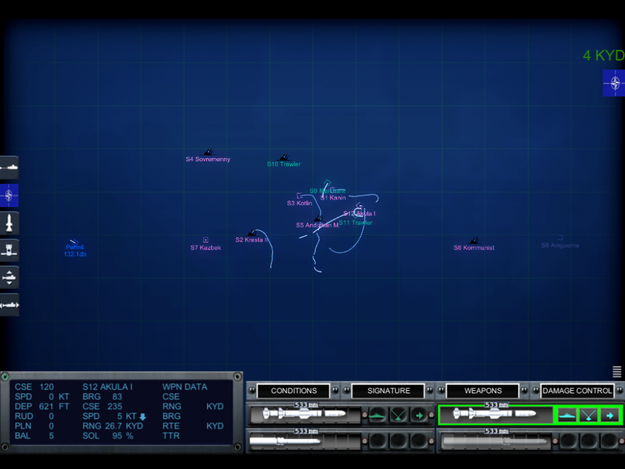Image resolution: width=625 pixels, height=469 pixels.
Task: Switch to the DAMAGE CONTROL tab
Action: pyautogui.click(x=577, y=391)
